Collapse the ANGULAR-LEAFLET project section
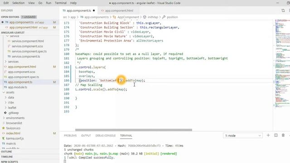This screenshot has height=163, width=290. pos(13,33)
